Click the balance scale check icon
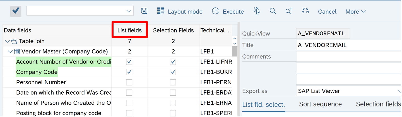 click(x=256, y=11)
